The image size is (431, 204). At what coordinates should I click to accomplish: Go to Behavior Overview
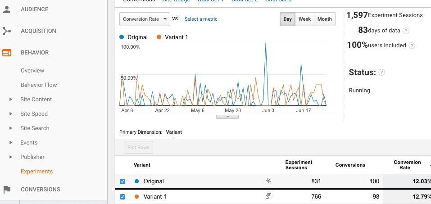(32, 71)
